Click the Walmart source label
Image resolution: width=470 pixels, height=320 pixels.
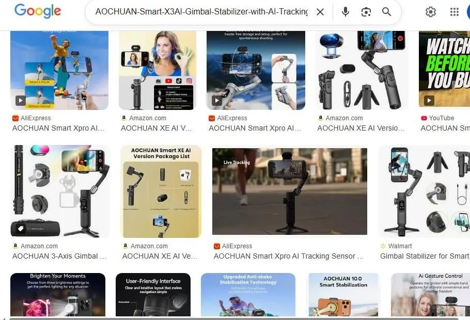(x=400, y=246)
